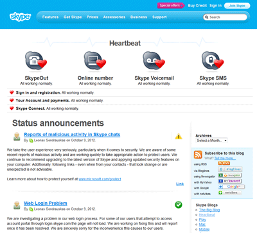Click the Skype SMS mobile phone icon

pyautogui.click(x=213, y=61)
